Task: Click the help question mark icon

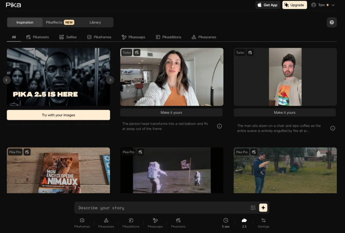Action: click(332, 22)
